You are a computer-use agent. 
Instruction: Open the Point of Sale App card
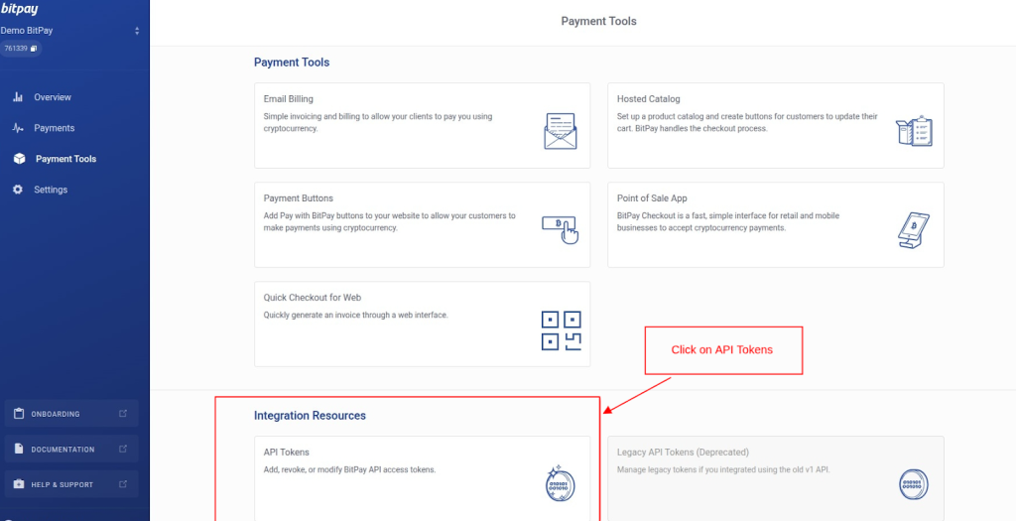775,224
